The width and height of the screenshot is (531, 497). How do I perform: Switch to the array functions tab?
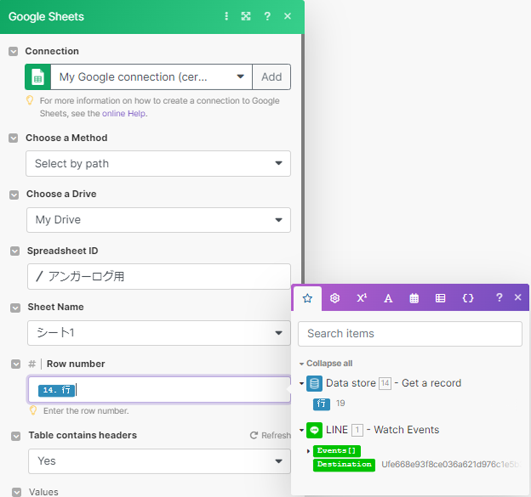(440, 298)
